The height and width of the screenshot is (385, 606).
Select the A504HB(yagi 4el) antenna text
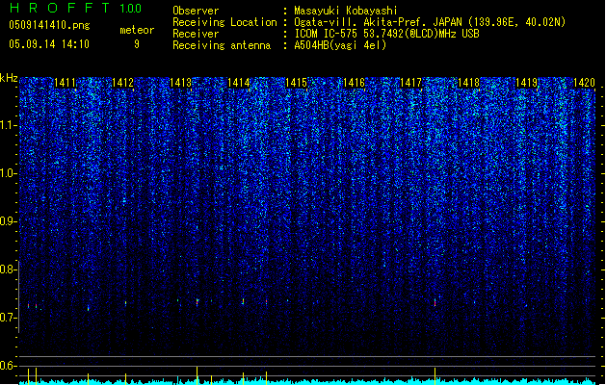coord(340,45)
